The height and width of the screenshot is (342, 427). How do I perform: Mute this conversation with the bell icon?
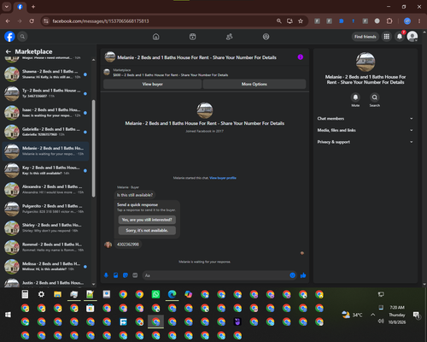[x=355, y=97]
